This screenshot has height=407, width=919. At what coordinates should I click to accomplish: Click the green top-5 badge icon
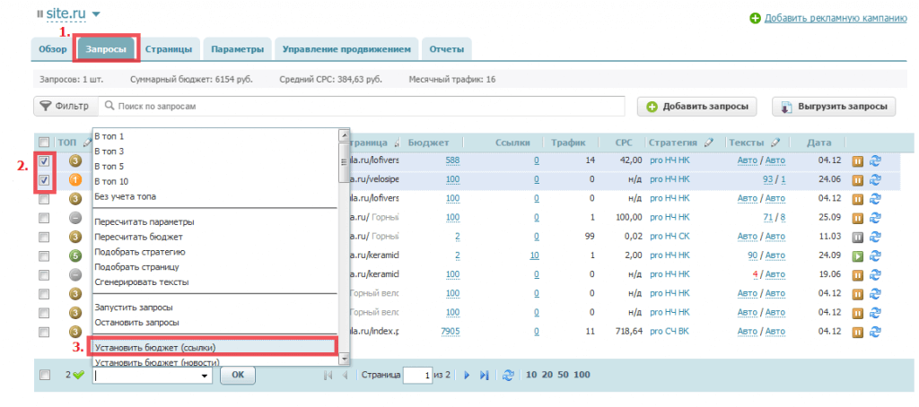(x=75, y=255)
